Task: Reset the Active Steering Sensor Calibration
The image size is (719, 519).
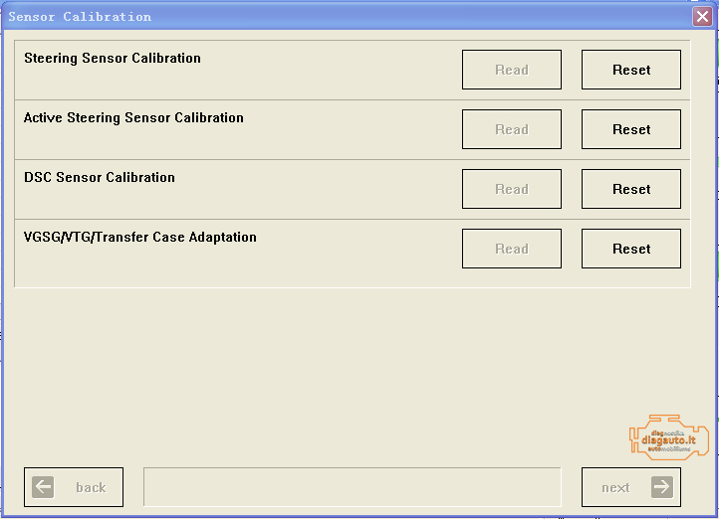Action: tap(631, 129)
